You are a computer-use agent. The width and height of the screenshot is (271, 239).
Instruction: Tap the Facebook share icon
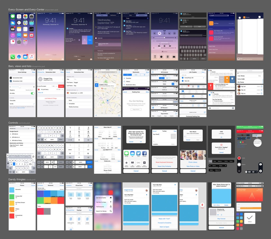(144, 153)
